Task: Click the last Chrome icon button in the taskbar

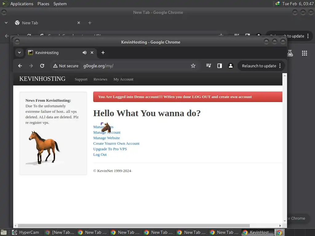Action: click(x=280, y=233)
